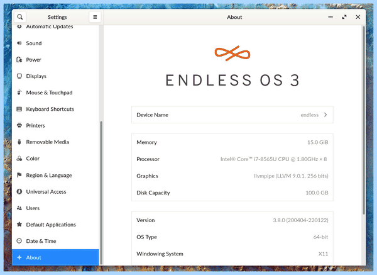The height and width of the screenshot is (275, 377).
Task: Click the Removable Media drive icon
Action: [x=19, y=142]
